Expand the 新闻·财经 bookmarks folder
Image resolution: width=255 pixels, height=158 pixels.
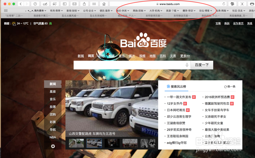click(x=73, y=10)
